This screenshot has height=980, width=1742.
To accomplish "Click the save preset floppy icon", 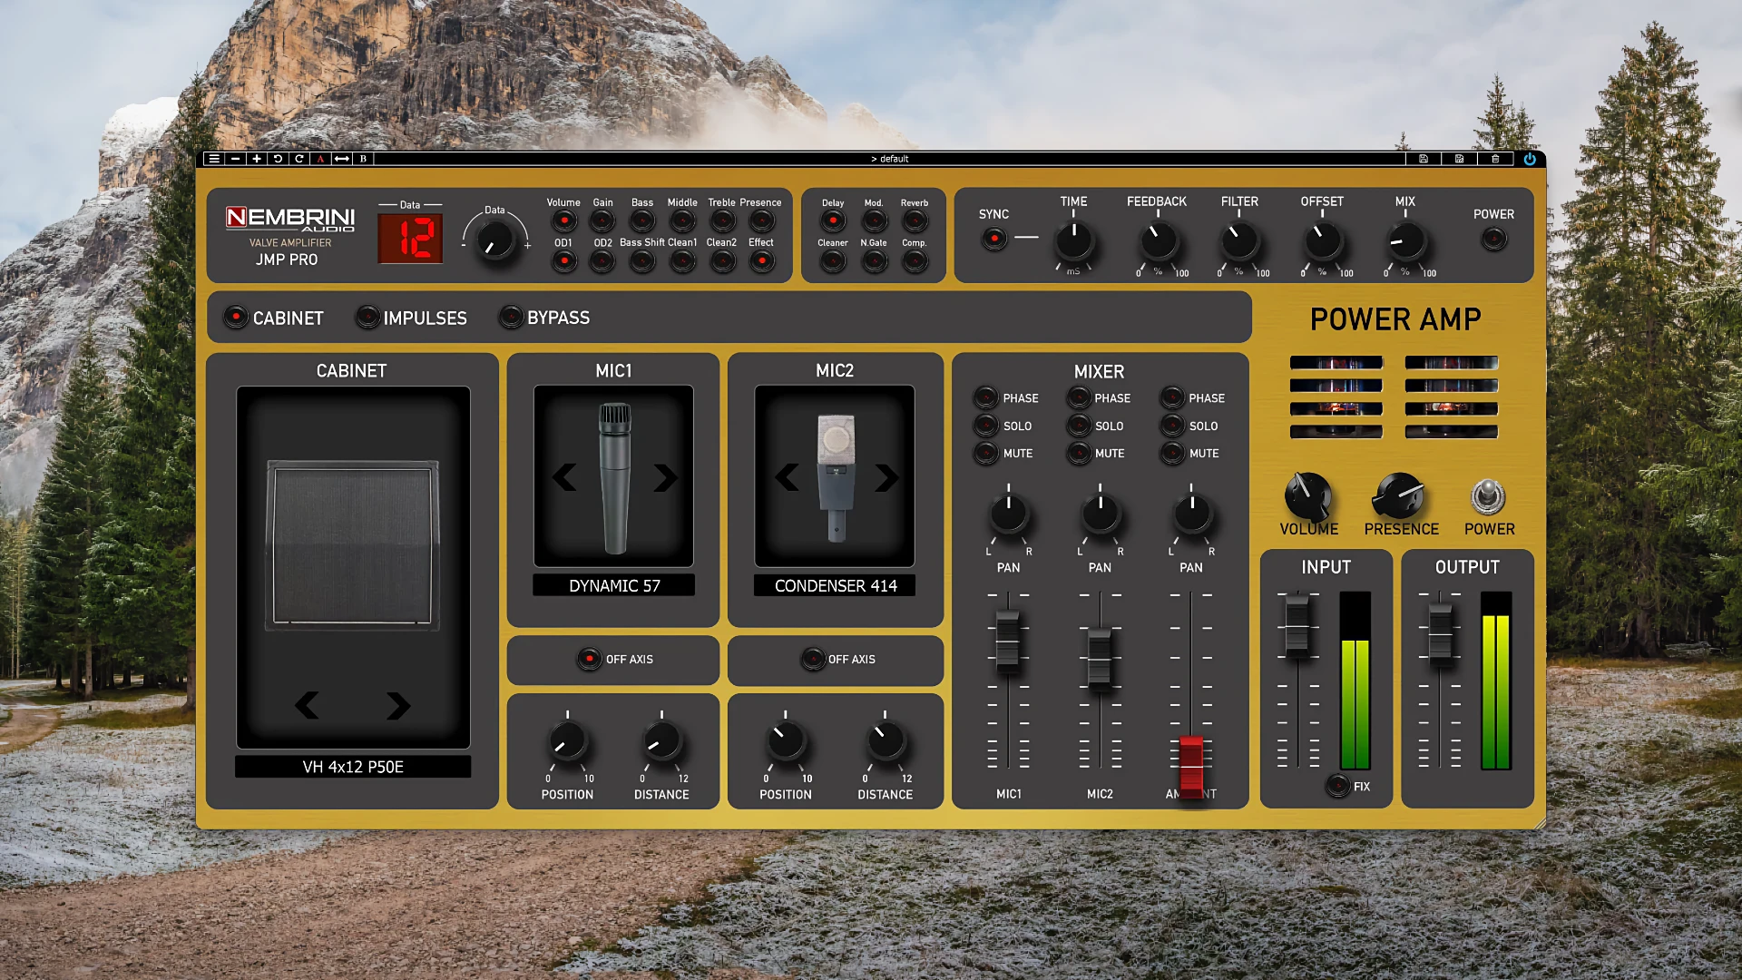I will coord(1424,159).
